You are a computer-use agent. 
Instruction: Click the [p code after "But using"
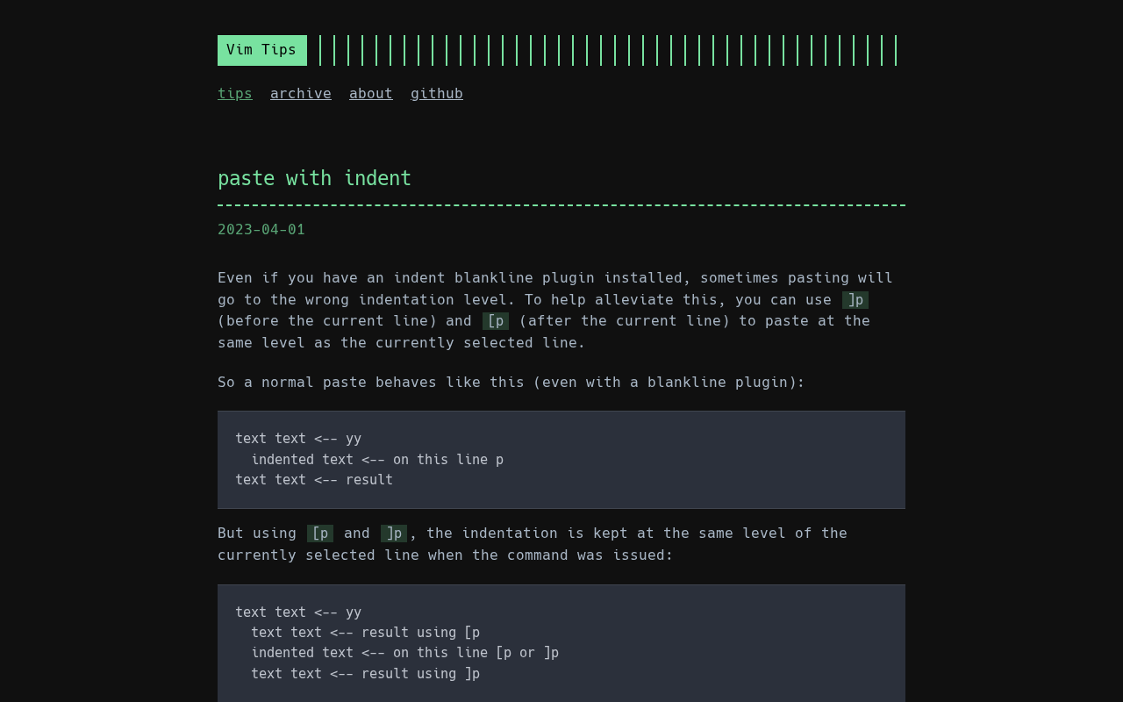pyautogui.click(x=319, y=534)
